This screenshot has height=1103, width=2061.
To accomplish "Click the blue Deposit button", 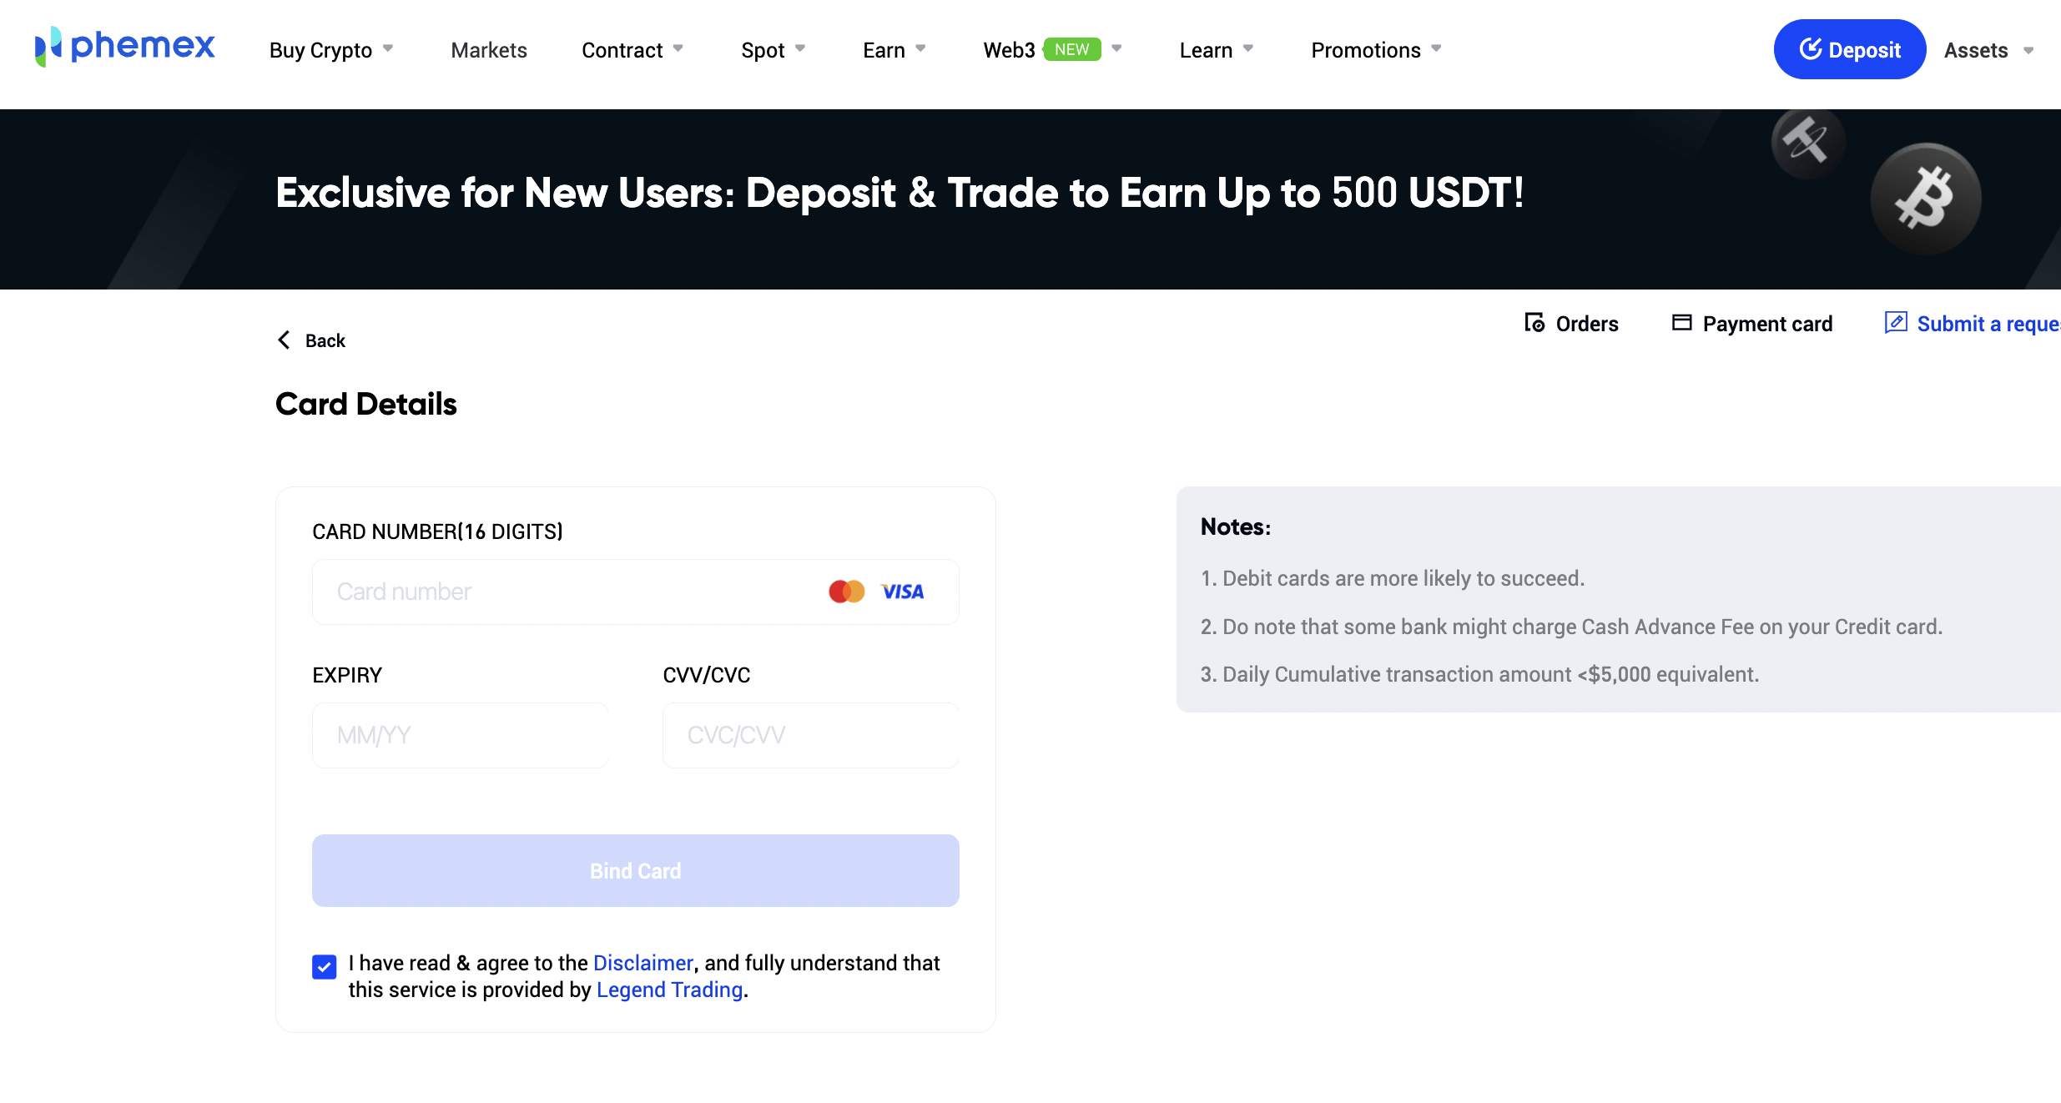I will click(1849, 49).
